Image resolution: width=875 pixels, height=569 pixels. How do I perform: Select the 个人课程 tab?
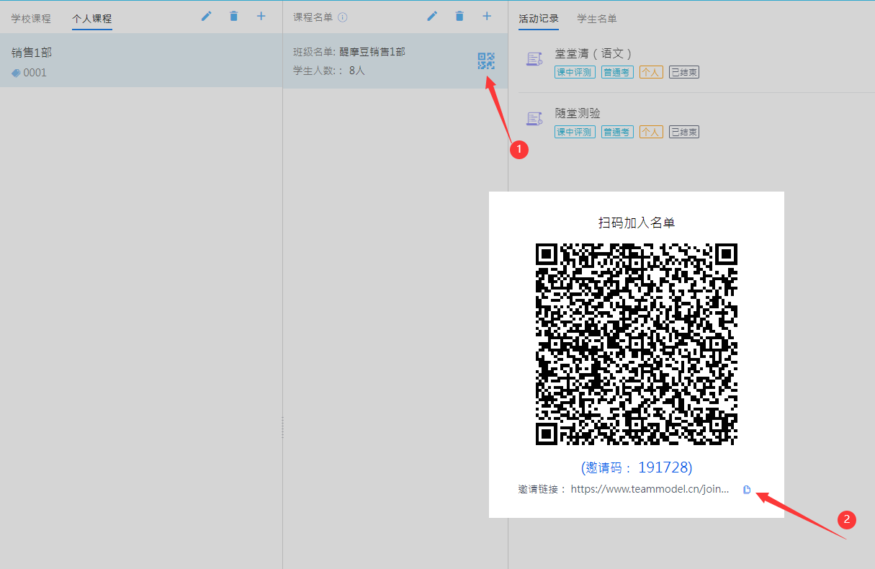coord(92,18)
